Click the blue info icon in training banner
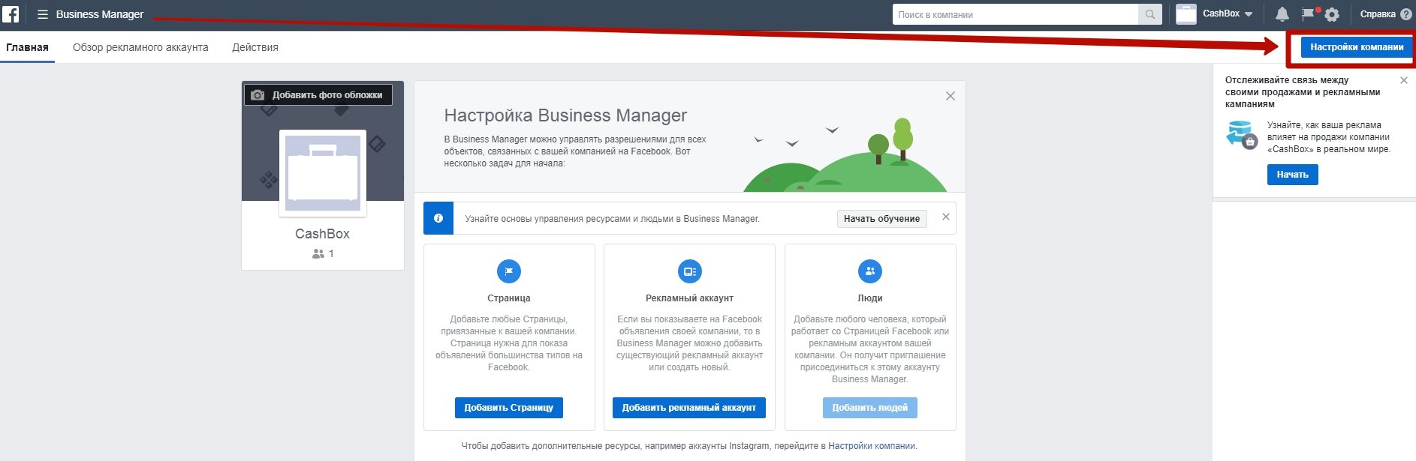Screen dimensions: 1416x461 click(x=438, y=218)
